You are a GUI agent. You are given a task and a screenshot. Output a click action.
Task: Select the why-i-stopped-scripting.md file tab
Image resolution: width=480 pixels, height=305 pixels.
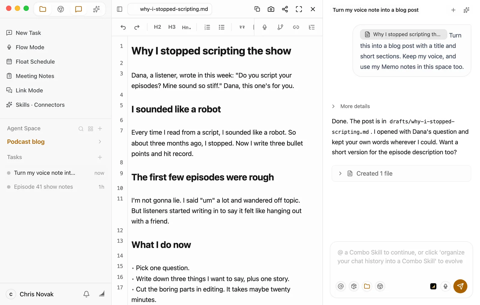[x=170, y=9]
